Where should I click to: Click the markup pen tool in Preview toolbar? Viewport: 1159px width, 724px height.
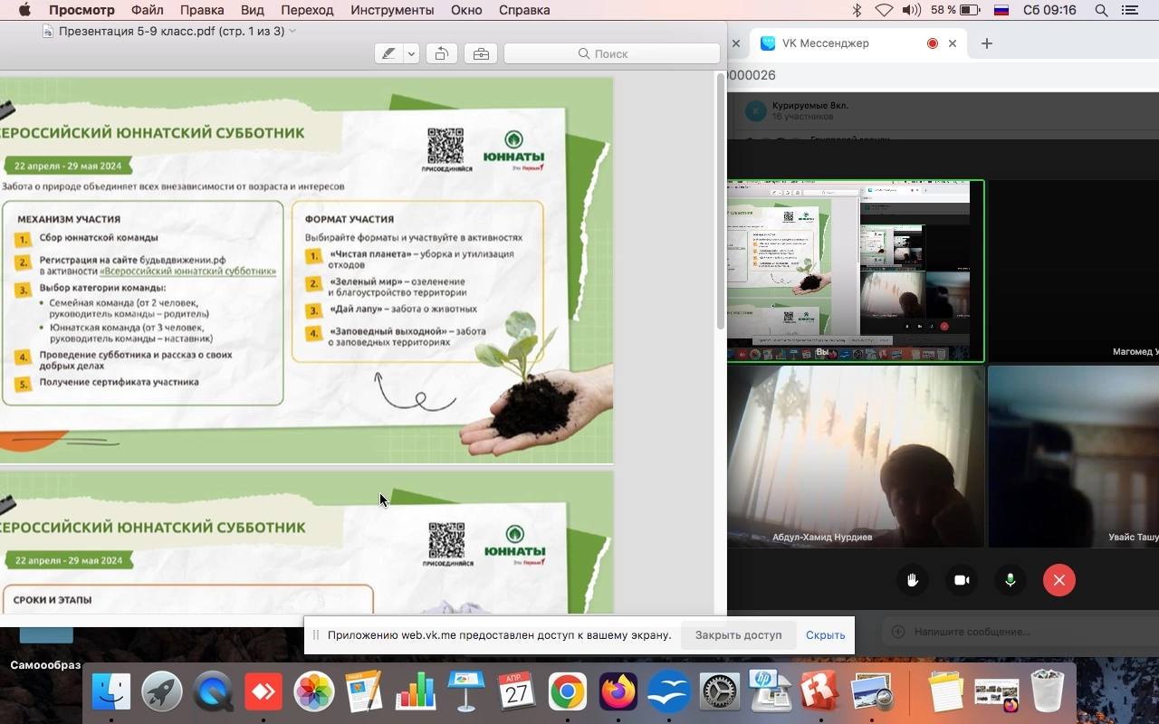click(388, 53)
